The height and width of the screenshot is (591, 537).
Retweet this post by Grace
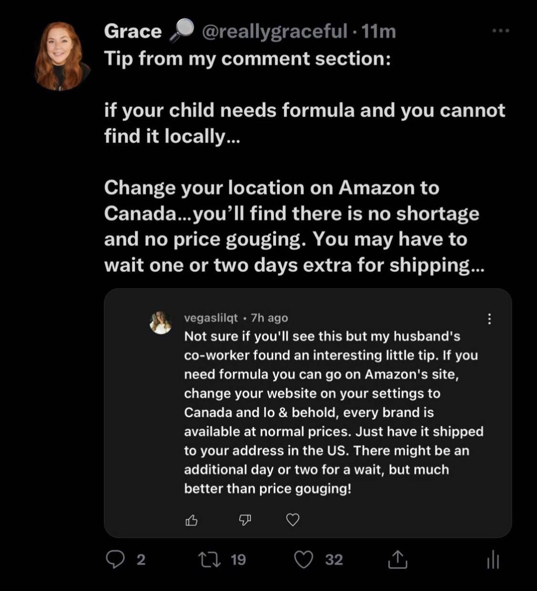(x=210, y=559)
